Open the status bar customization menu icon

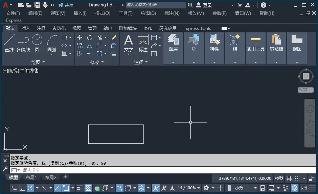[x=312, y=188]
